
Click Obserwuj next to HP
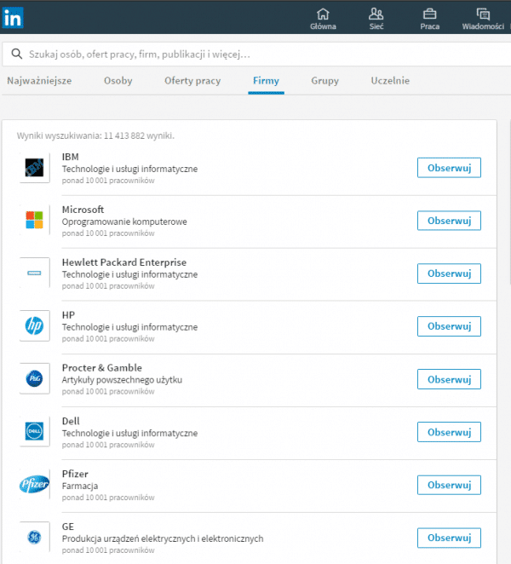tap(449, 326)
